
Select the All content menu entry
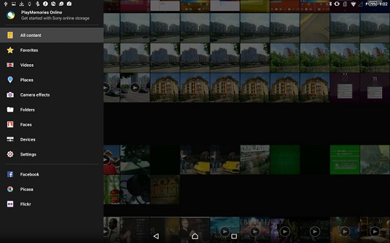click(x=52, y=35)
